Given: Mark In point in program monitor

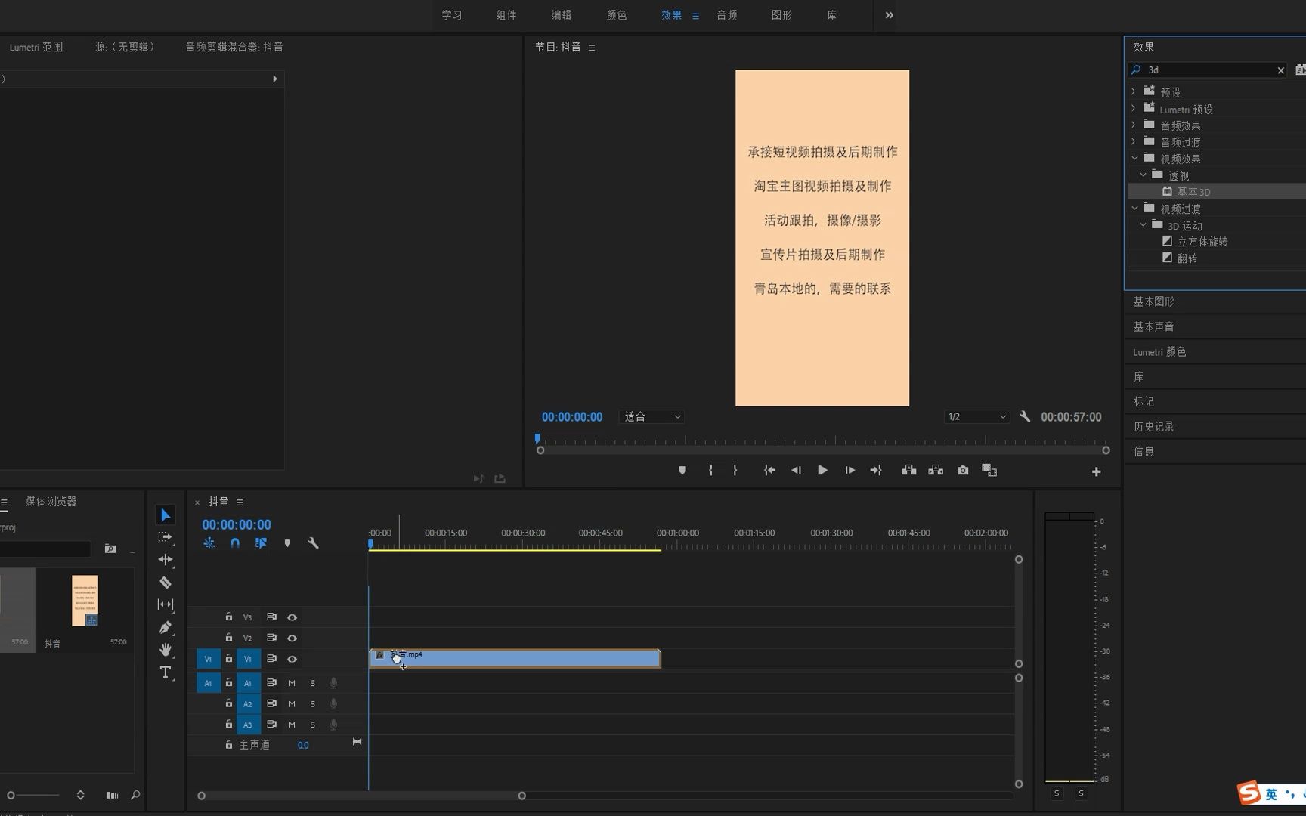Looking at the screenshot, I should [710, 471].
